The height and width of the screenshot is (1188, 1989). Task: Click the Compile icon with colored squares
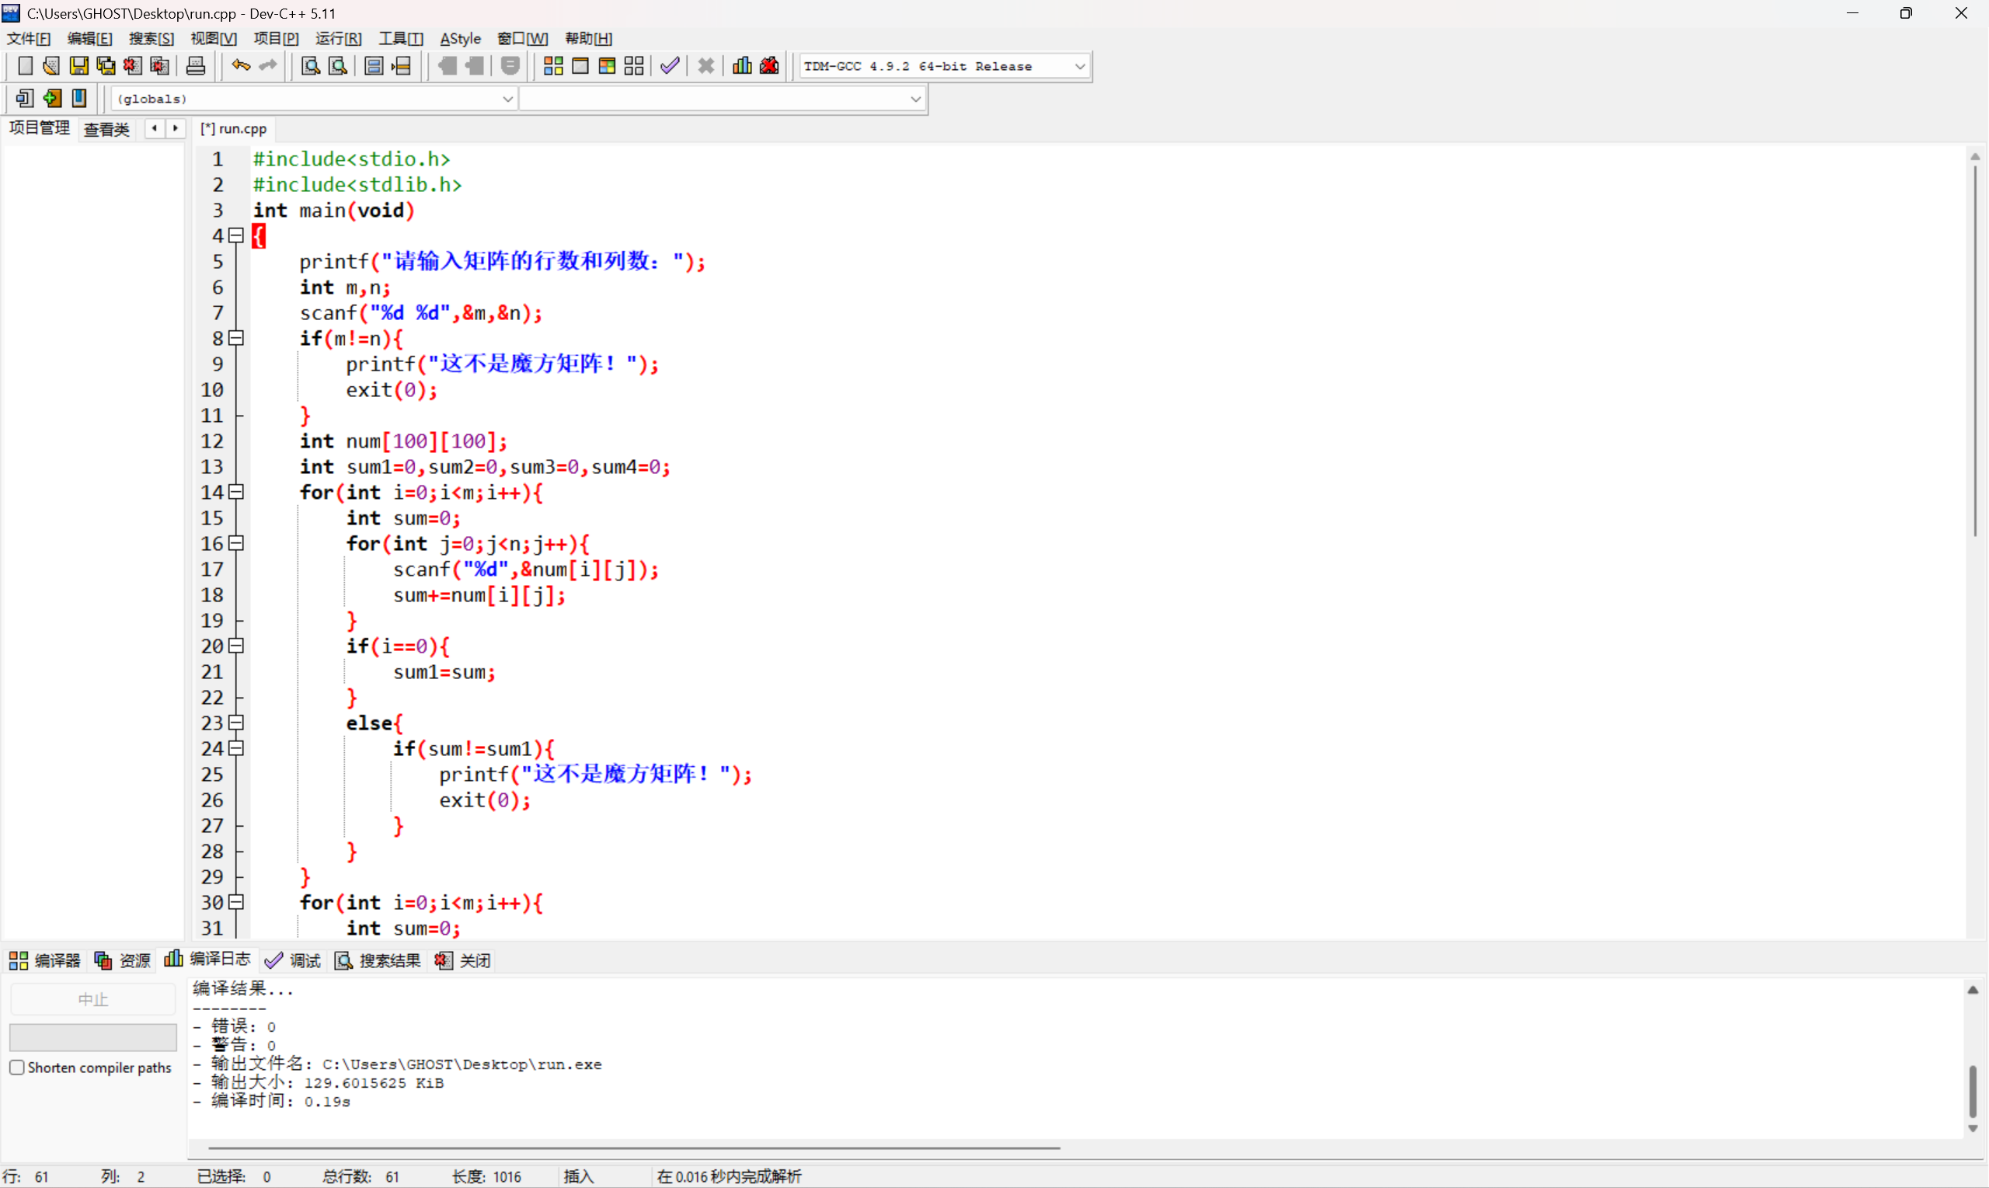[553, 67]
